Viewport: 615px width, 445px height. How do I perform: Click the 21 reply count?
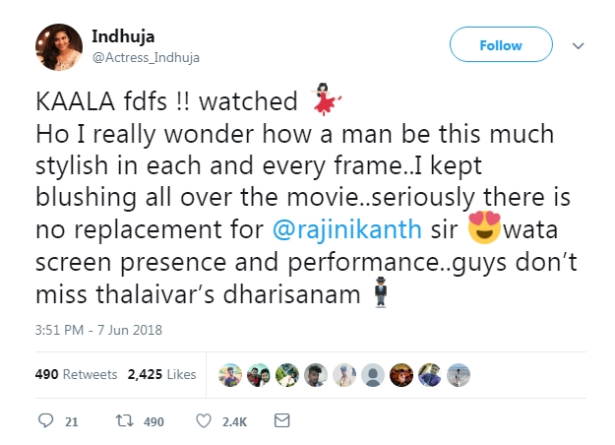71,421
